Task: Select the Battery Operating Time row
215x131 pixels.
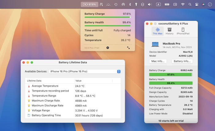Action: pyautogui.click(x=73, y=115)
